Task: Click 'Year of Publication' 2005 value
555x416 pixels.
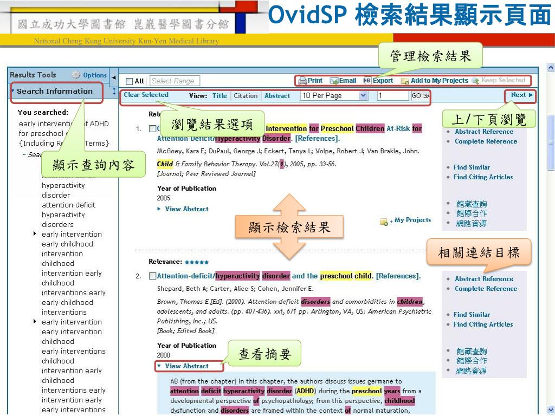Action: (164, 198)
